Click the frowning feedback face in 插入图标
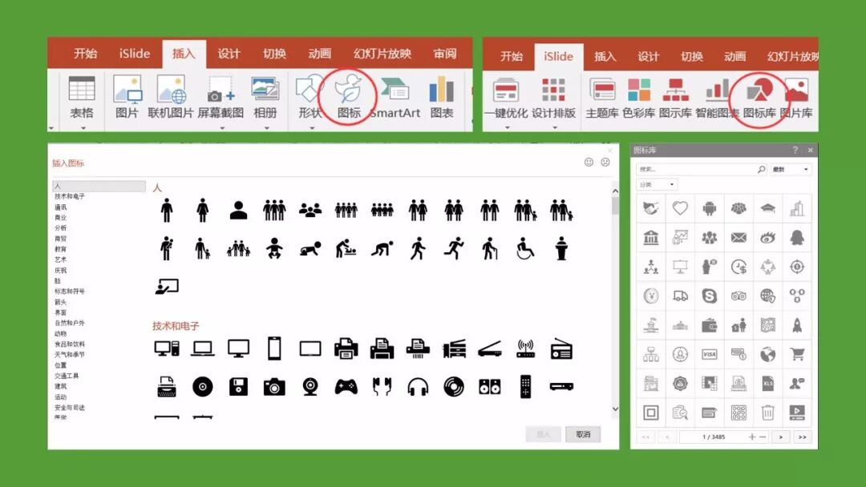Image resolution: width=866 pixels, height=487 pixels. click(x=605, y=162)
